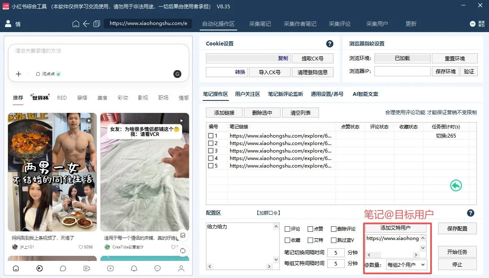Screen dimensions: 489x278
Task: Enable the 收藏 checkbox
Action: pos(287,240)
